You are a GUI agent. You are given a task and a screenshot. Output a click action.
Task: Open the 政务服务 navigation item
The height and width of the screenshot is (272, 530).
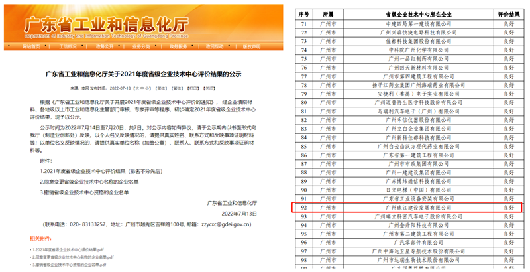[177, 47]
